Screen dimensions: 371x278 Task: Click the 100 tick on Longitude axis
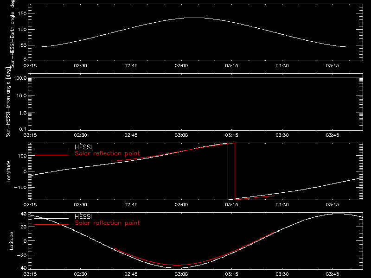tap(22, 156)
